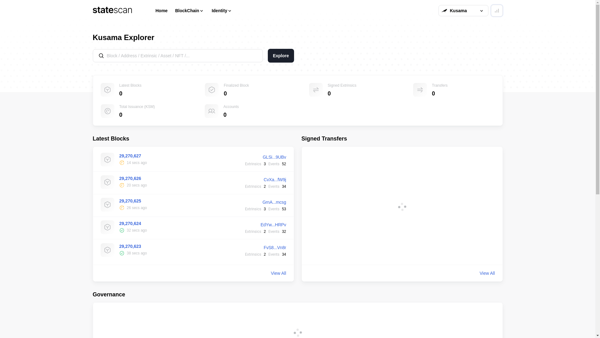Click the finalized check icon of block 29,270,623
Screen dimensions: 600x338
[122, 253]
